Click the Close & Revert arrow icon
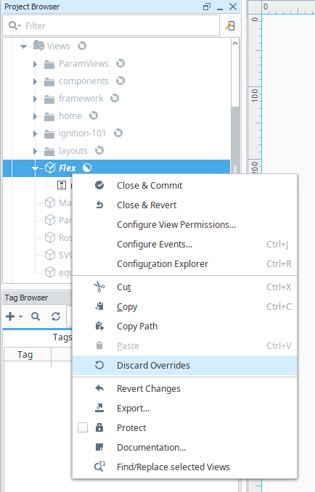This screenshot has height=492, width=315. coord(99,205)
